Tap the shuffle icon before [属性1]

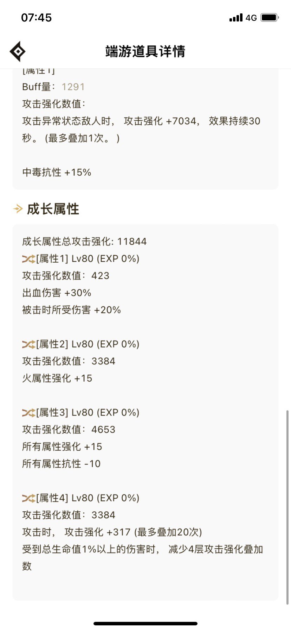click(x=27, y=258)
